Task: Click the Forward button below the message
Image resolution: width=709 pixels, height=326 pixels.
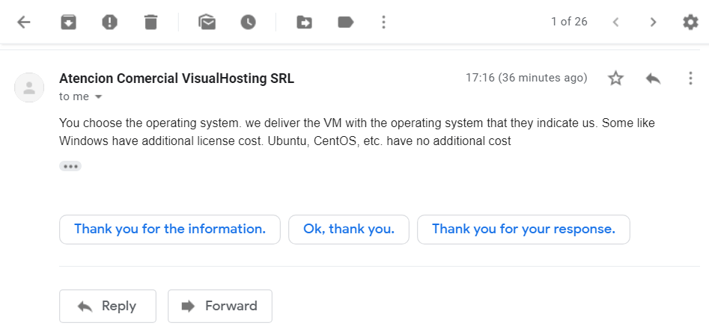Action: (x=220, y=306)
